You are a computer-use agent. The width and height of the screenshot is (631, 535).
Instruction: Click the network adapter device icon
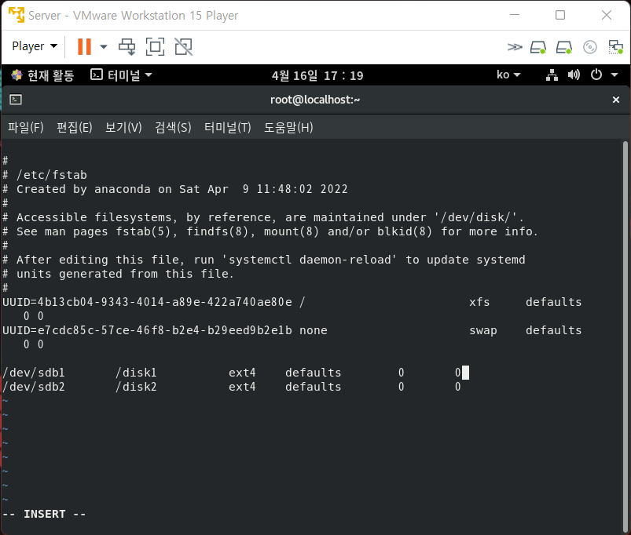615,47
